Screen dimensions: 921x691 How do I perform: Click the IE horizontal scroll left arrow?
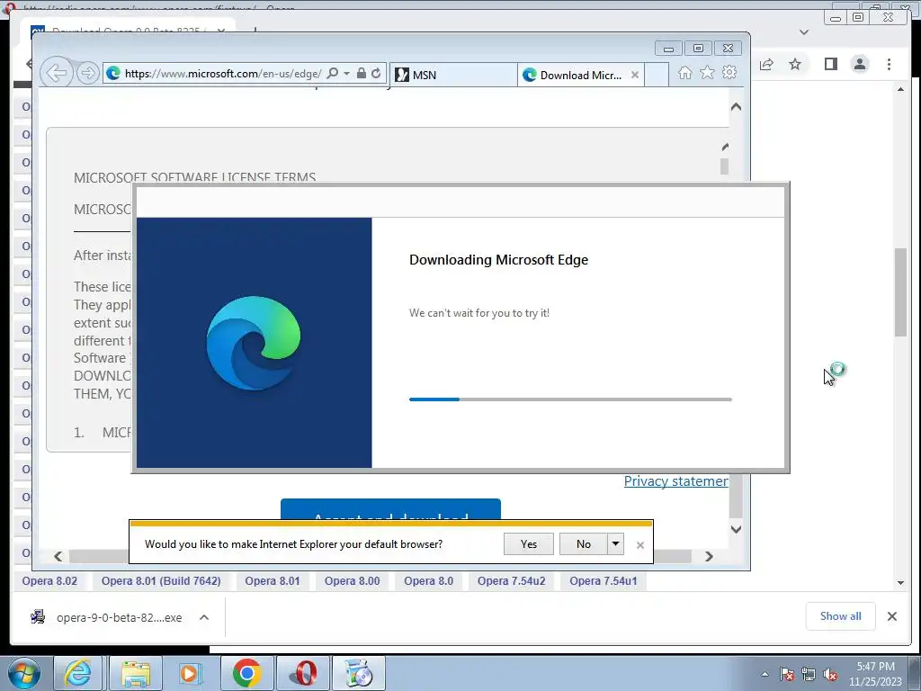(x=58, y=556)
